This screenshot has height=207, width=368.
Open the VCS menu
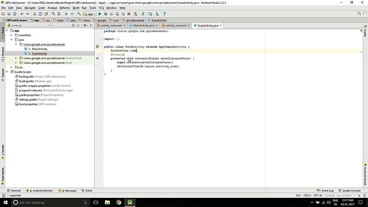[101, 7]
